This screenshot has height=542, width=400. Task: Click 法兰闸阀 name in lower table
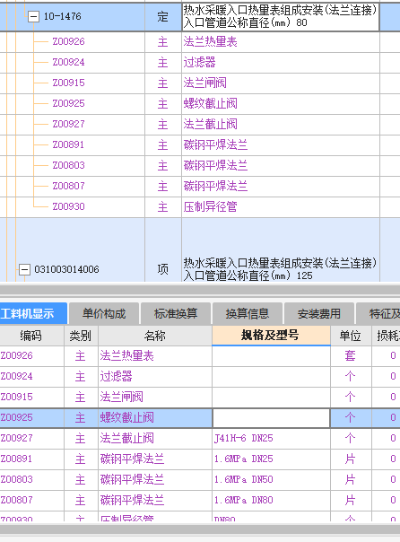point(122,397)
